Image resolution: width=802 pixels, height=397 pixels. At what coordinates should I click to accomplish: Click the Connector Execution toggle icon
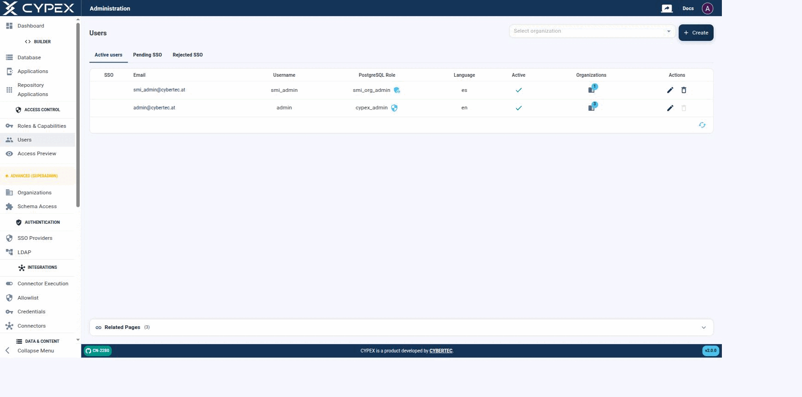click(x=9, y=284)
